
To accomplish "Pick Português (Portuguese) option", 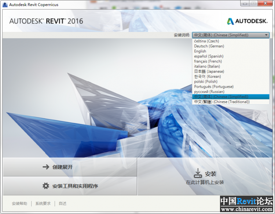I will [231, 87].
